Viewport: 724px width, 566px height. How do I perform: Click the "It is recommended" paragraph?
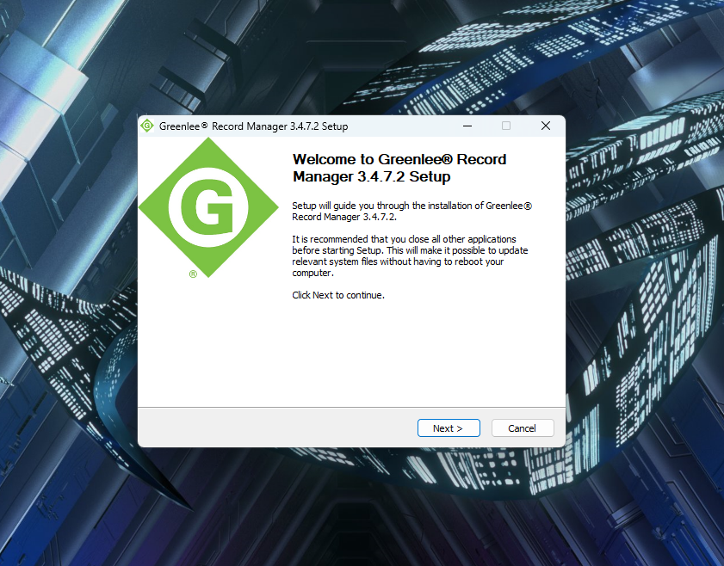coord(409,255)
